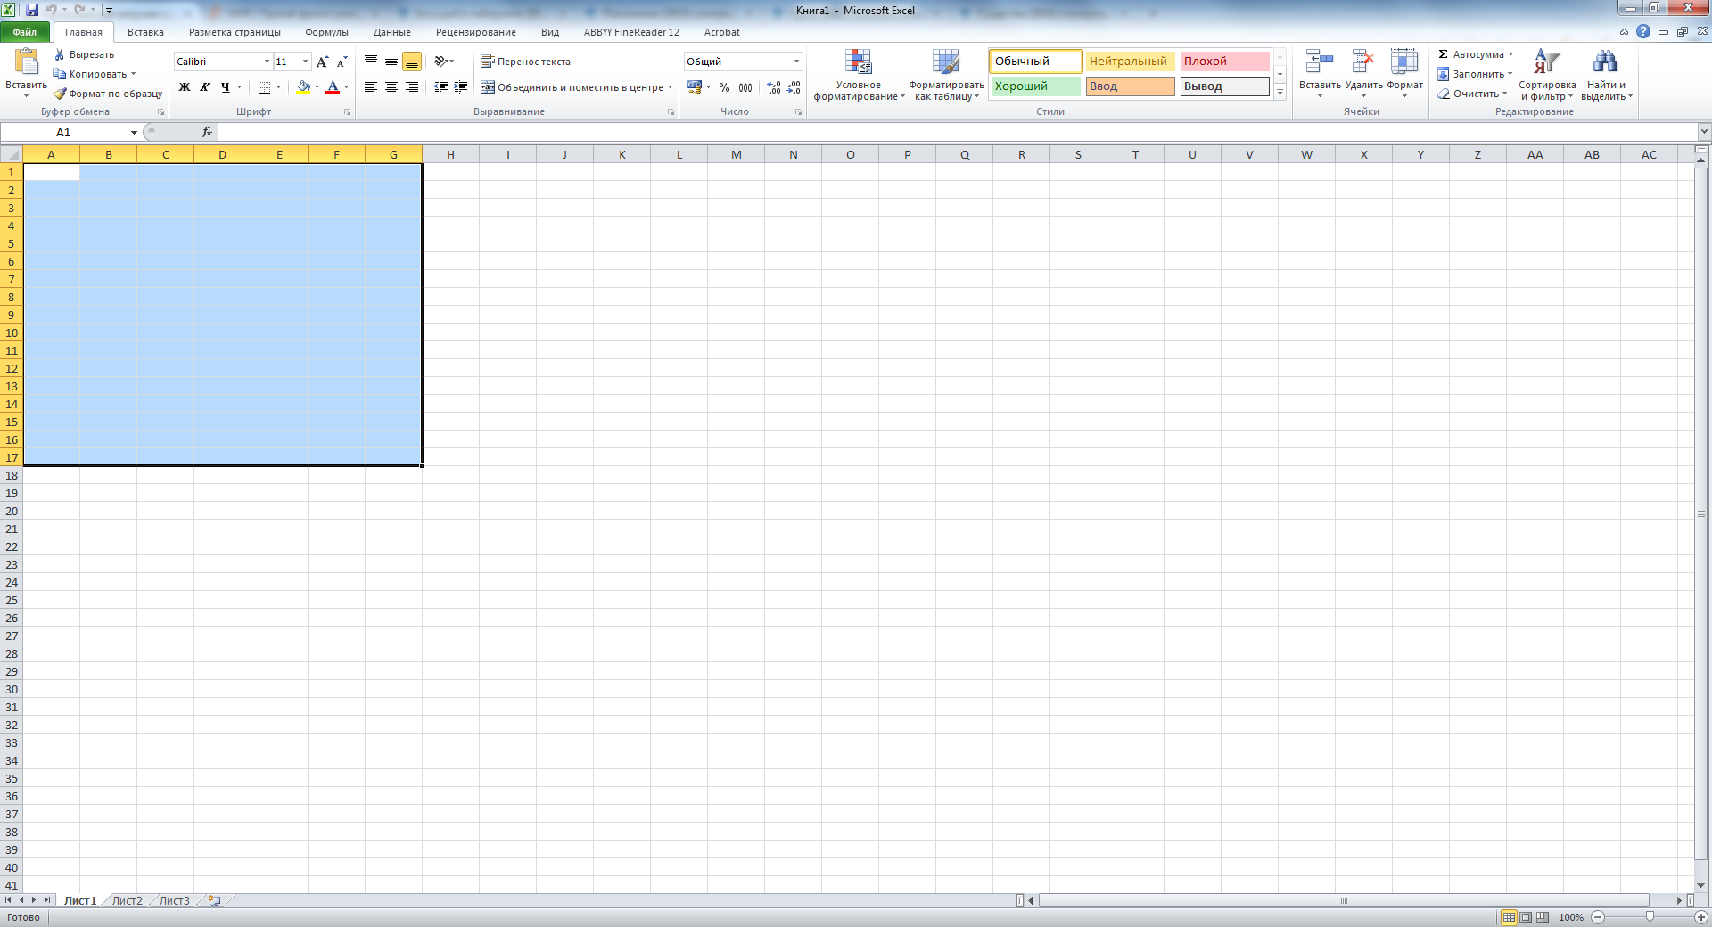Toggle Italic (К) formatting
This screenshot has height=927, width=1712.
tap(205, 87)
